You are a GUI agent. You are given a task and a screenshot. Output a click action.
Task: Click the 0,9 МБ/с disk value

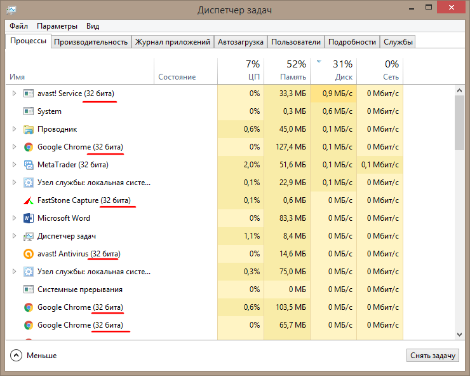[x=337, y=94]
